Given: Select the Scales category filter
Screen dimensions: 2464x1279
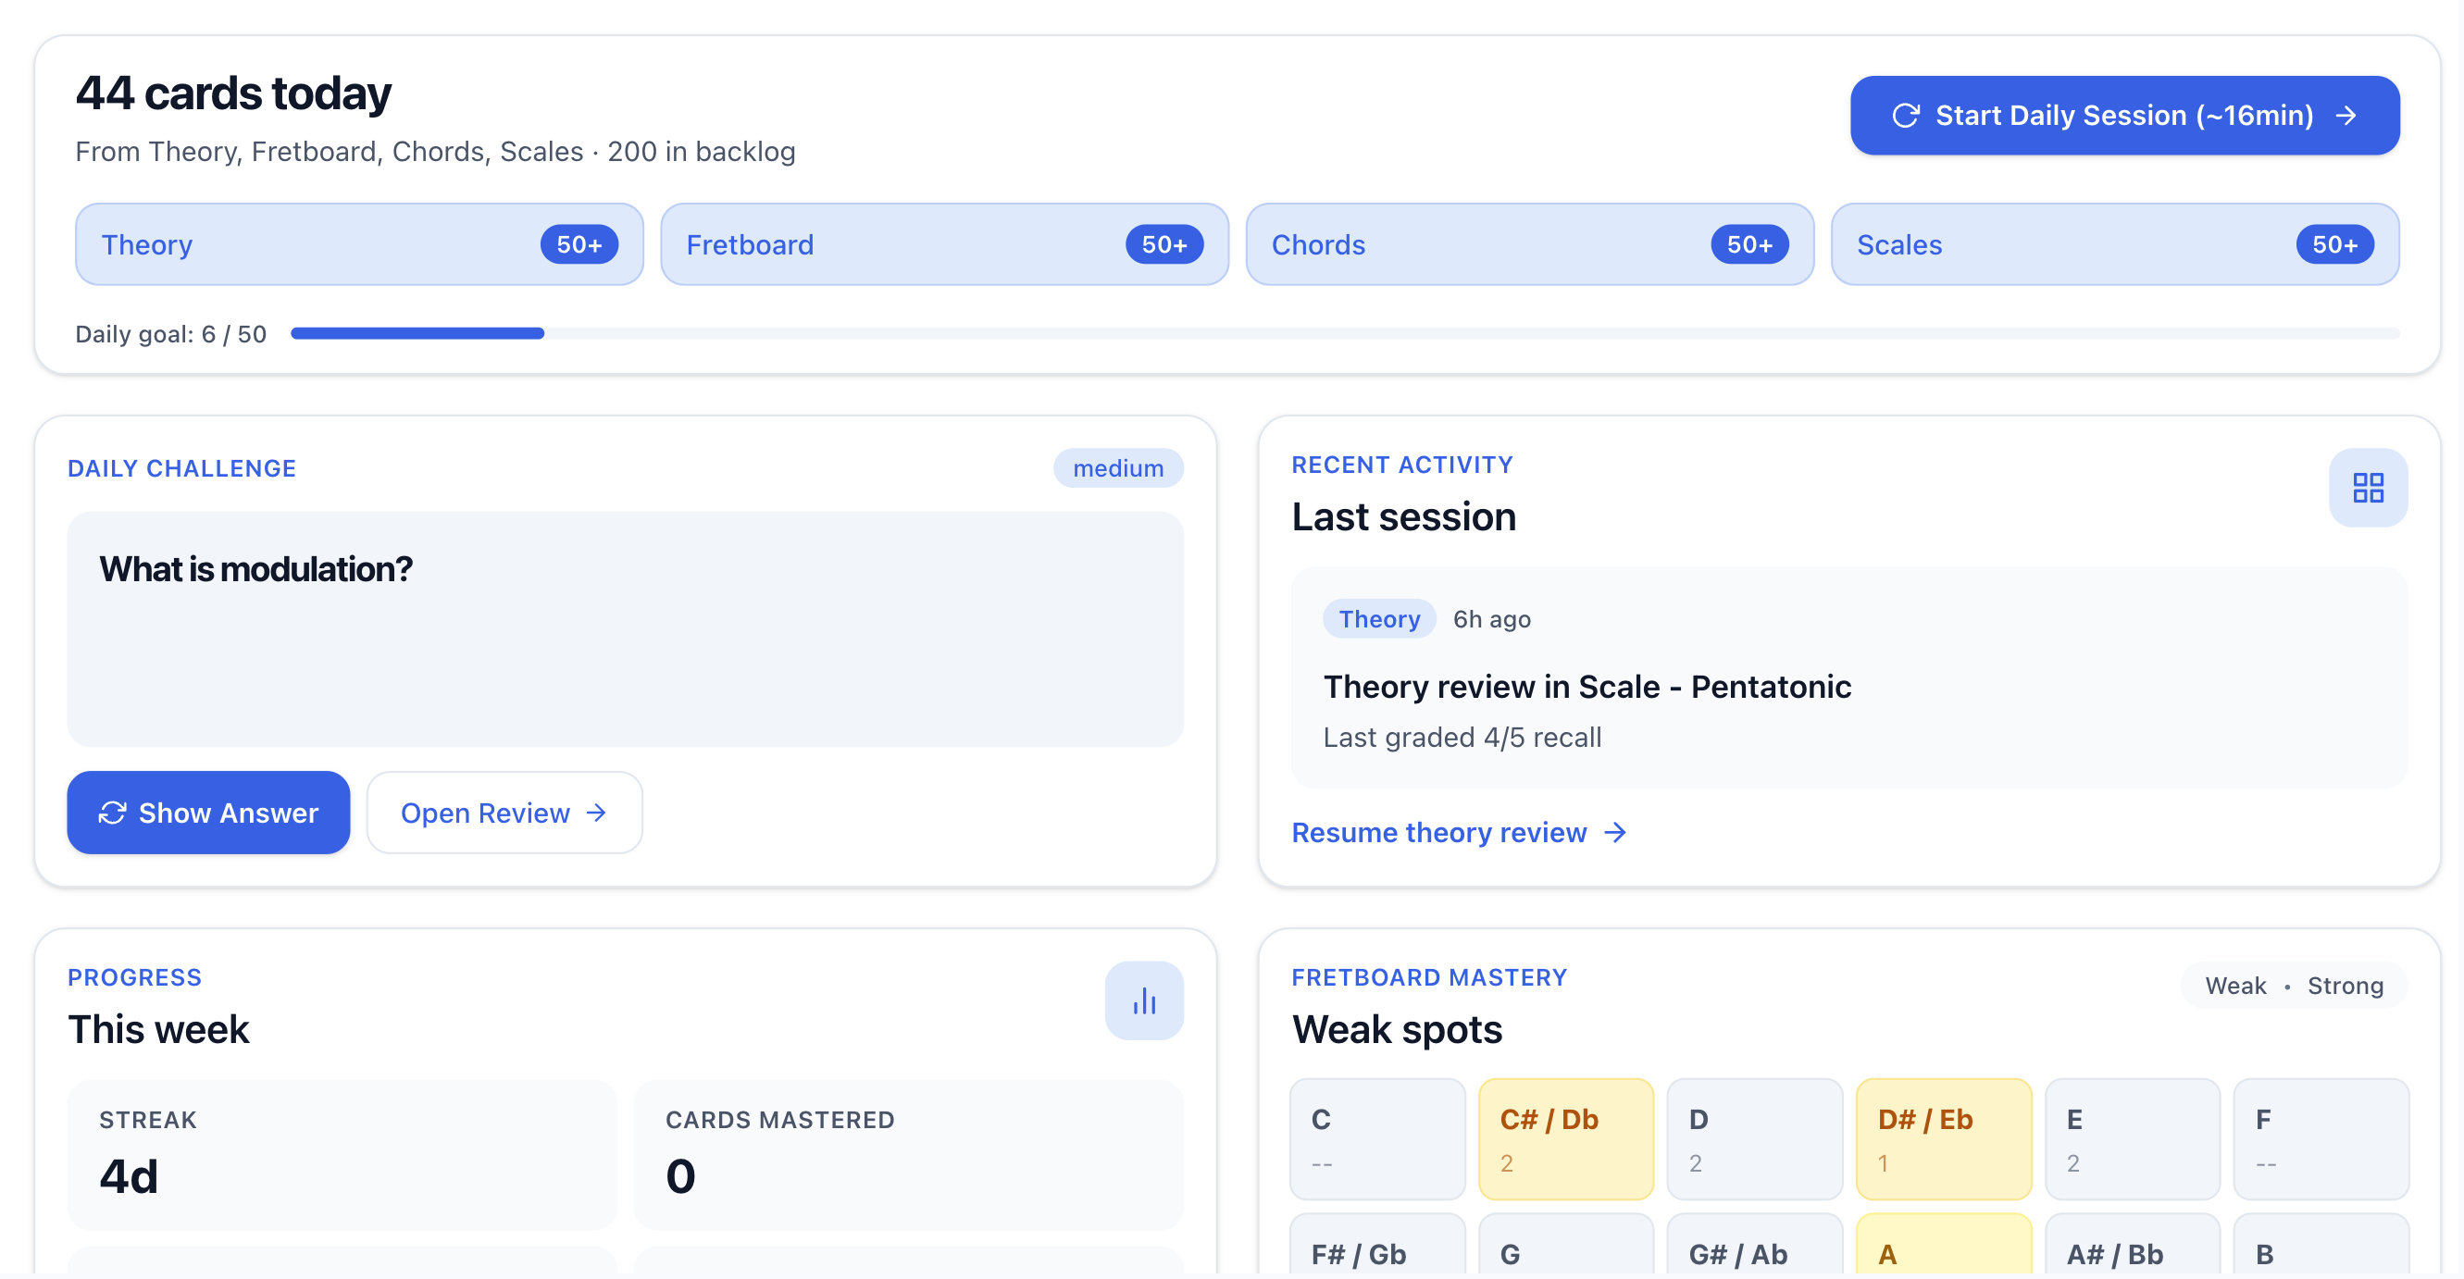Looking at the screenshot, I should 2114,244.
